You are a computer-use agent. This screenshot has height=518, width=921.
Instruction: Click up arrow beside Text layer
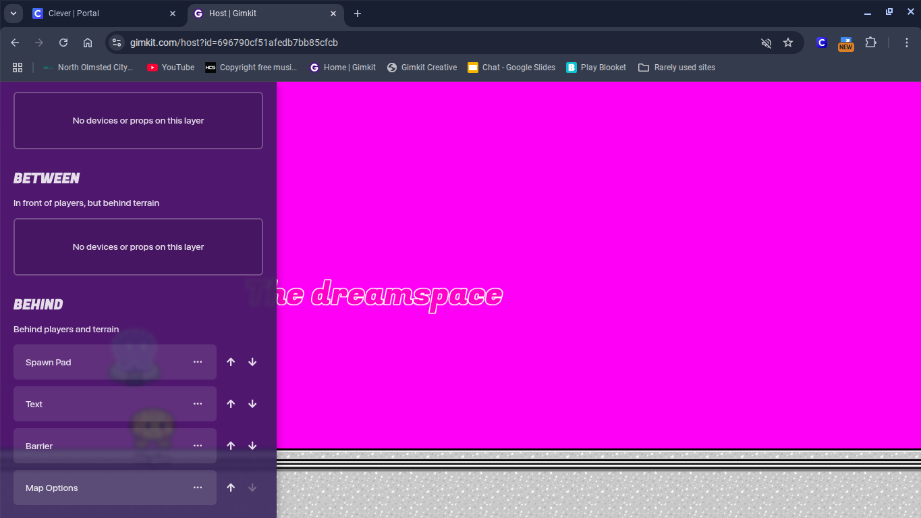[231, 404]
